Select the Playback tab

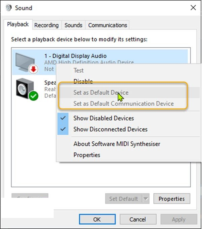pos(18,25)
